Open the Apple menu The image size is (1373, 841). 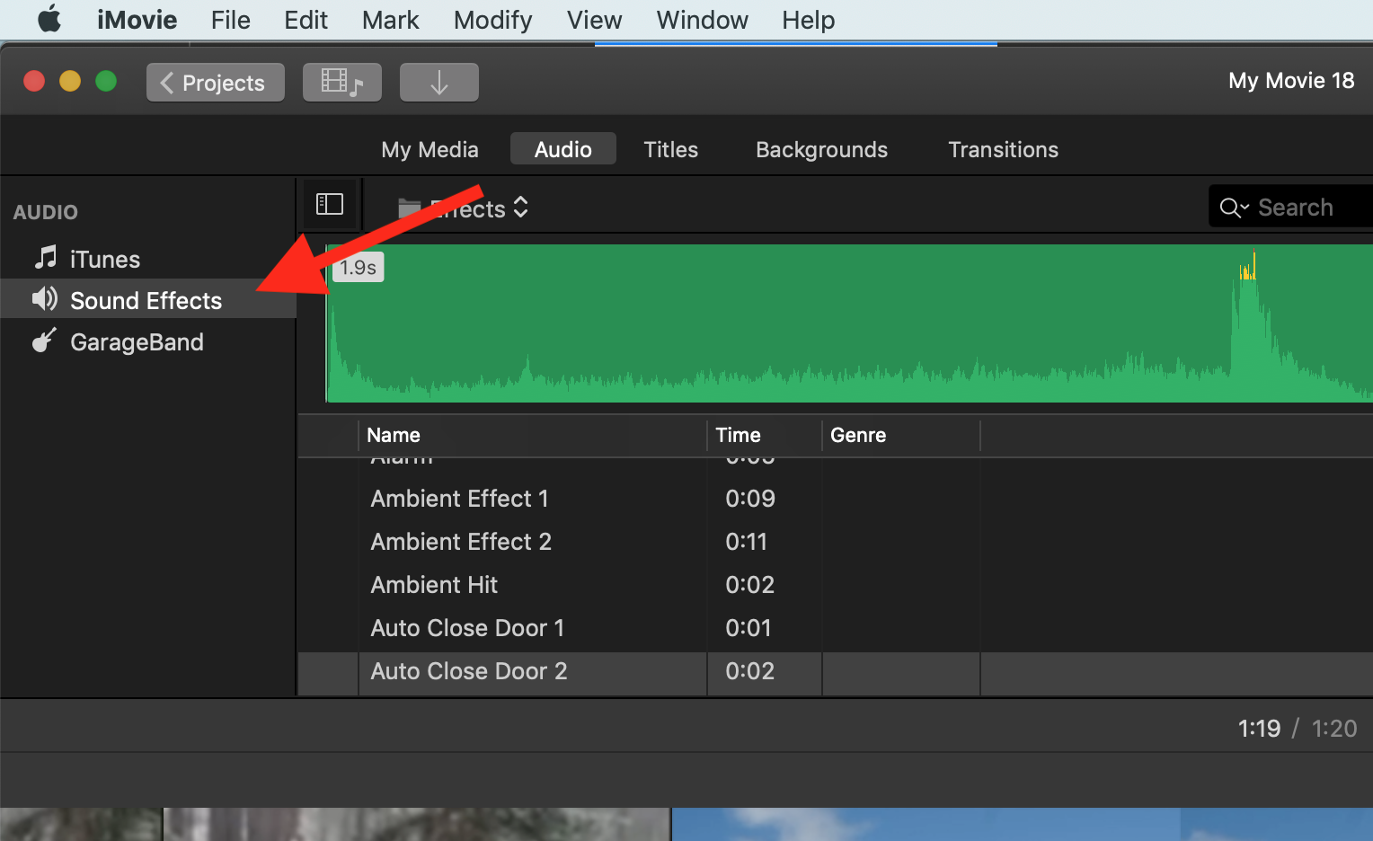point(49,19)
